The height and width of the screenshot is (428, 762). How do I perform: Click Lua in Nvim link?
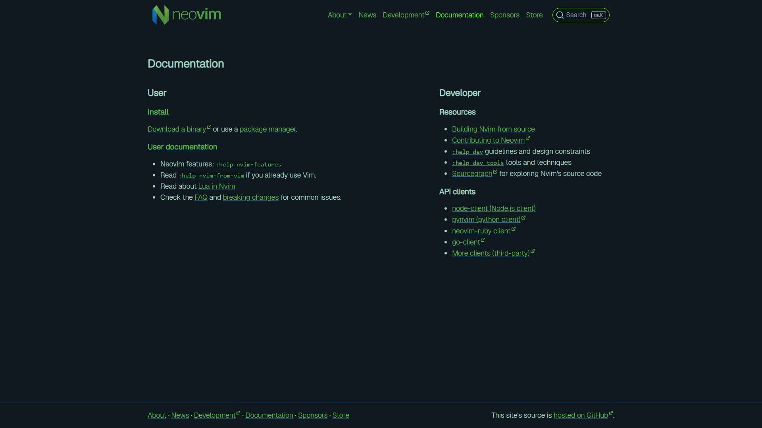[x=217, y=186]
